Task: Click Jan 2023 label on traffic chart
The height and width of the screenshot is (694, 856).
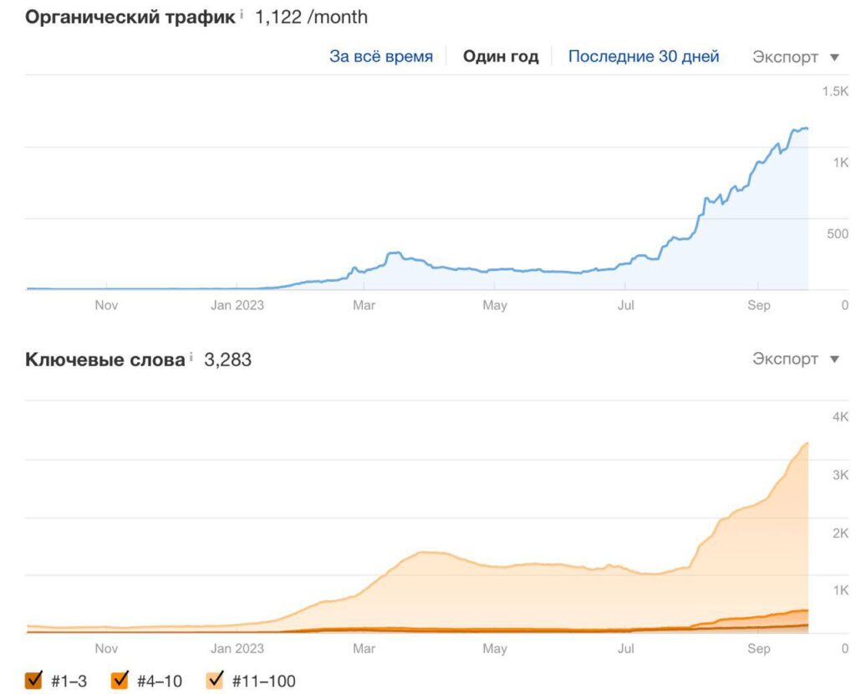Action: (237, 305)
